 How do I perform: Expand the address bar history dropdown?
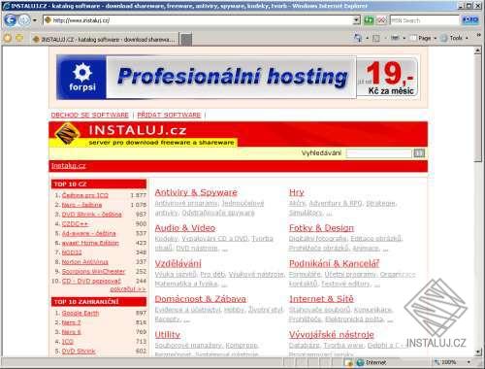click(357, 20)
